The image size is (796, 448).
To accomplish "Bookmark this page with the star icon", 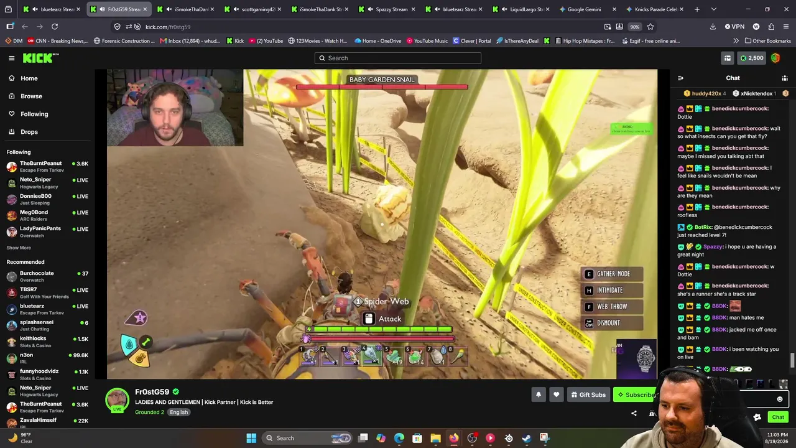I will (650, 27).
